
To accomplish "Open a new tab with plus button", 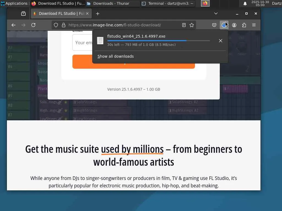I will coord(97,14).
